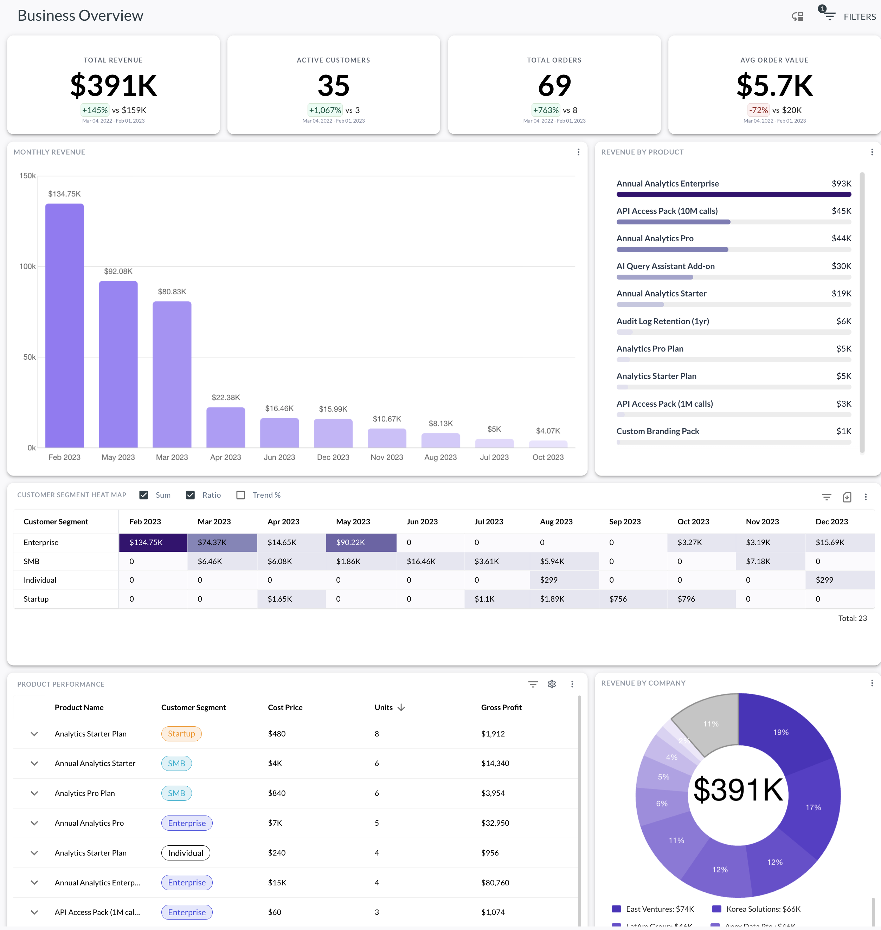Uncheck the Ratio checkbox

point(190,495)
